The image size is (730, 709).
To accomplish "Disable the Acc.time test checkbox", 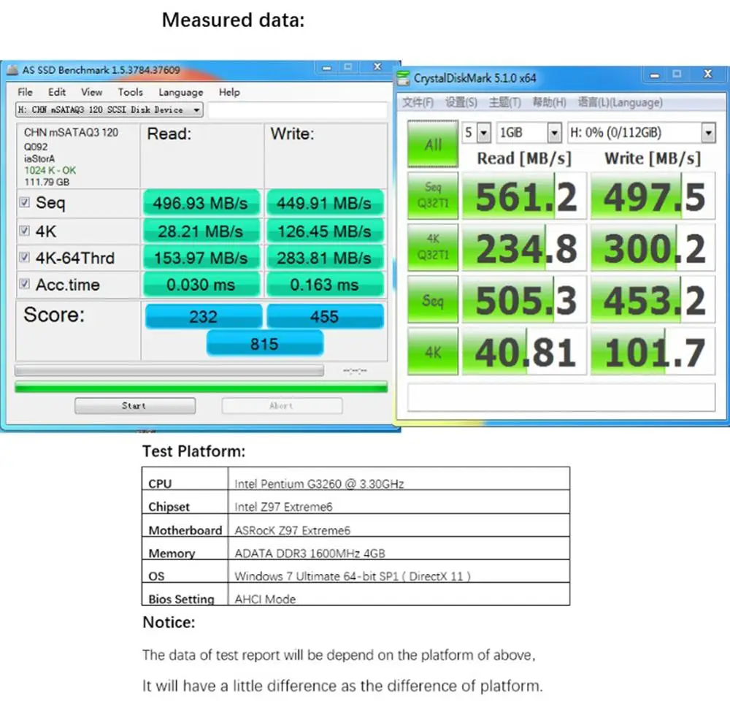I will click(25, 283).
